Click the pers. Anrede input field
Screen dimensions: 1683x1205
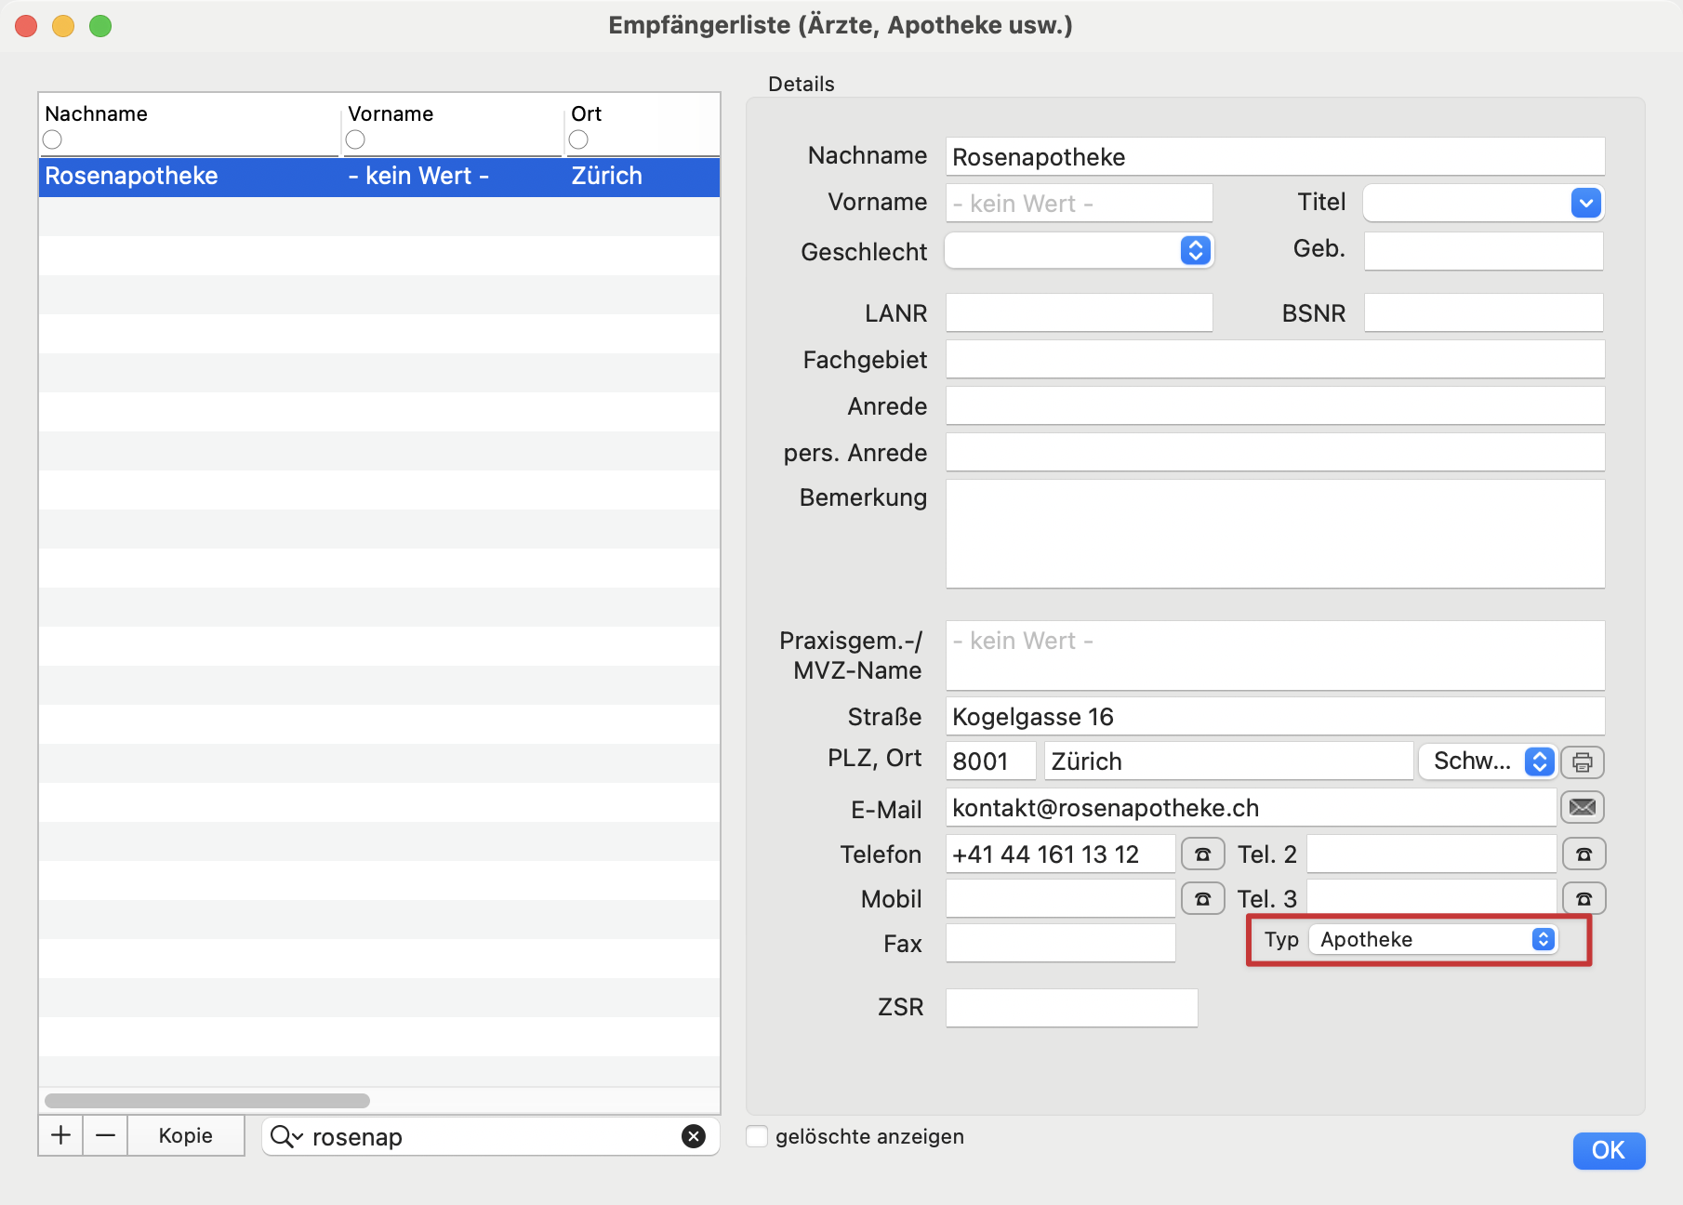tap(1275, 452)
